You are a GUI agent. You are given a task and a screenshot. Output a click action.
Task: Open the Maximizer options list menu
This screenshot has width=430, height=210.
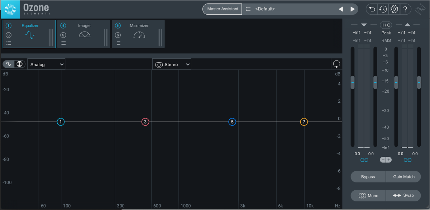118,43
